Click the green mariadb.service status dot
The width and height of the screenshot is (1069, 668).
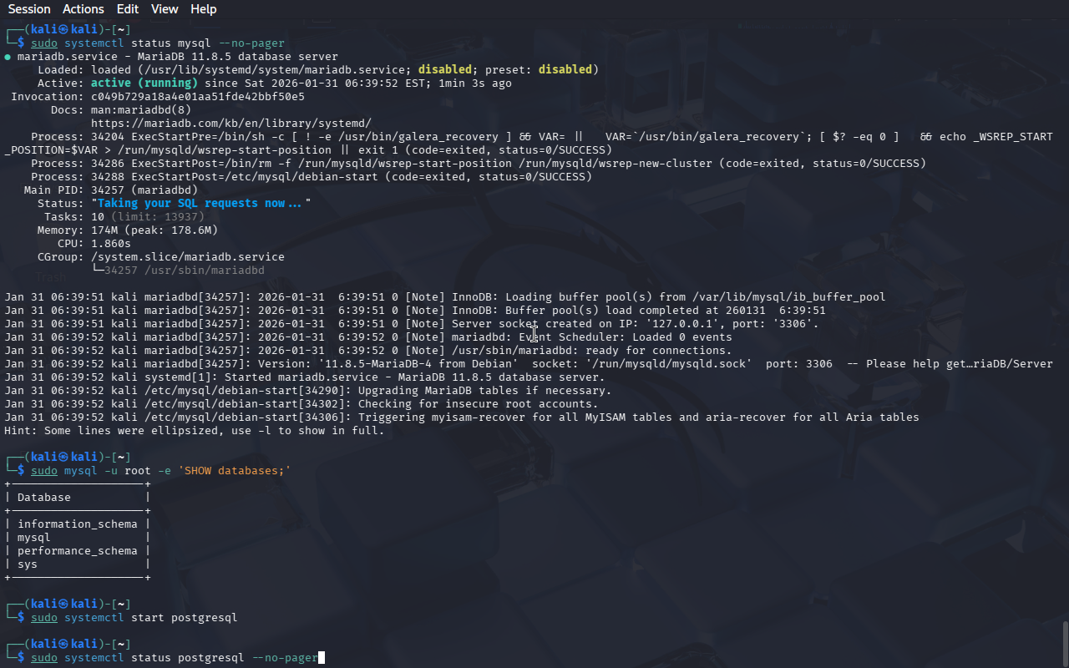8,57
